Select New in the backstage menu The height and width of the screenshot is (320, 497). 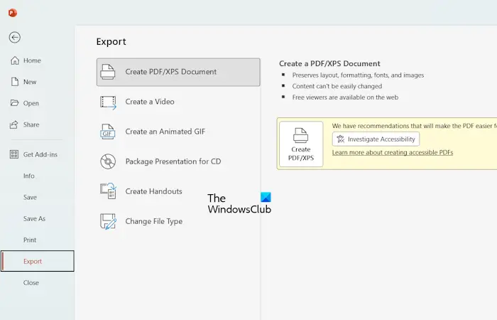[30, 82]
